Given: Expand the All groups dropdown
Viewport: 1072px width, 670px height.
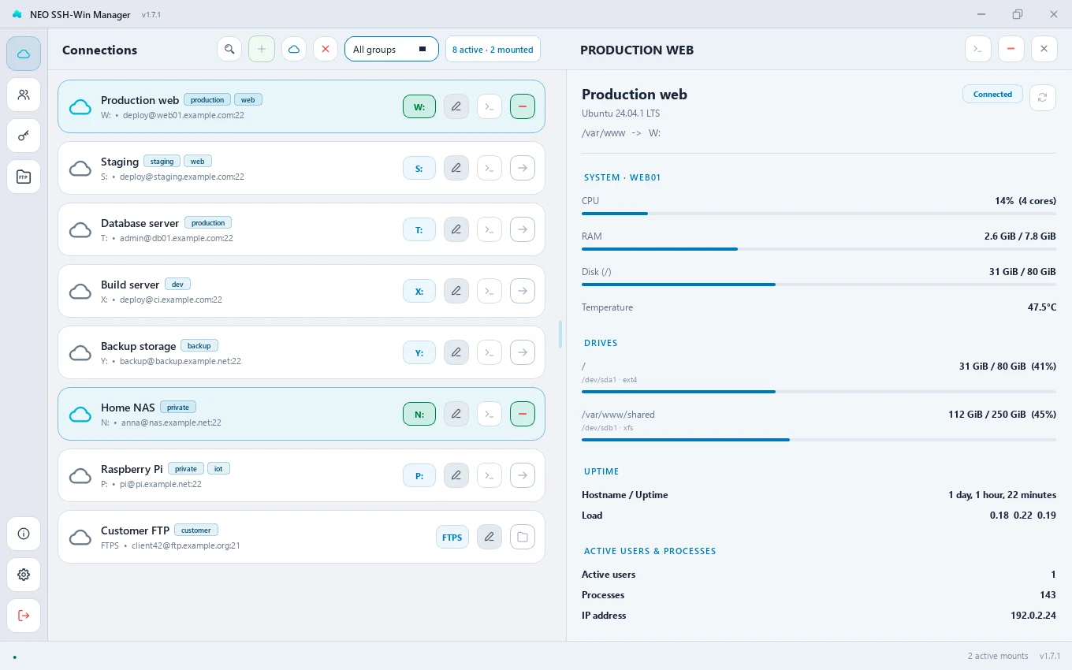Looking at the screenshot, I should point(392,49).
